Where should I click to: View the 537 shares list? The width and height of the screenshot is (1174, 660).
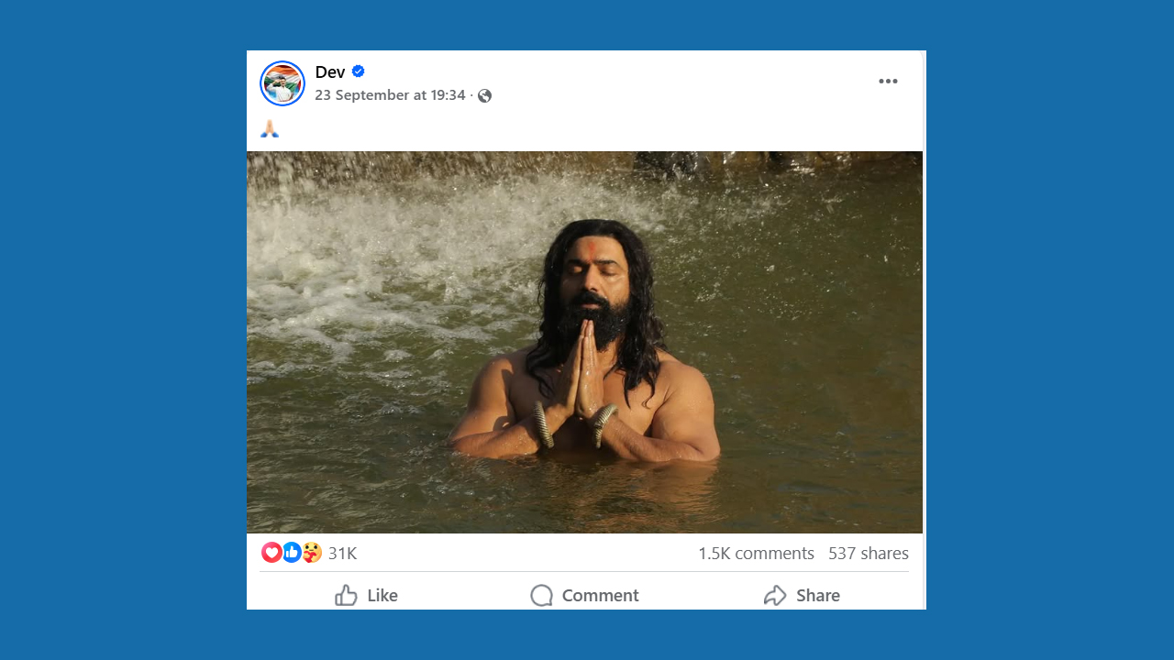pos(868,554)
